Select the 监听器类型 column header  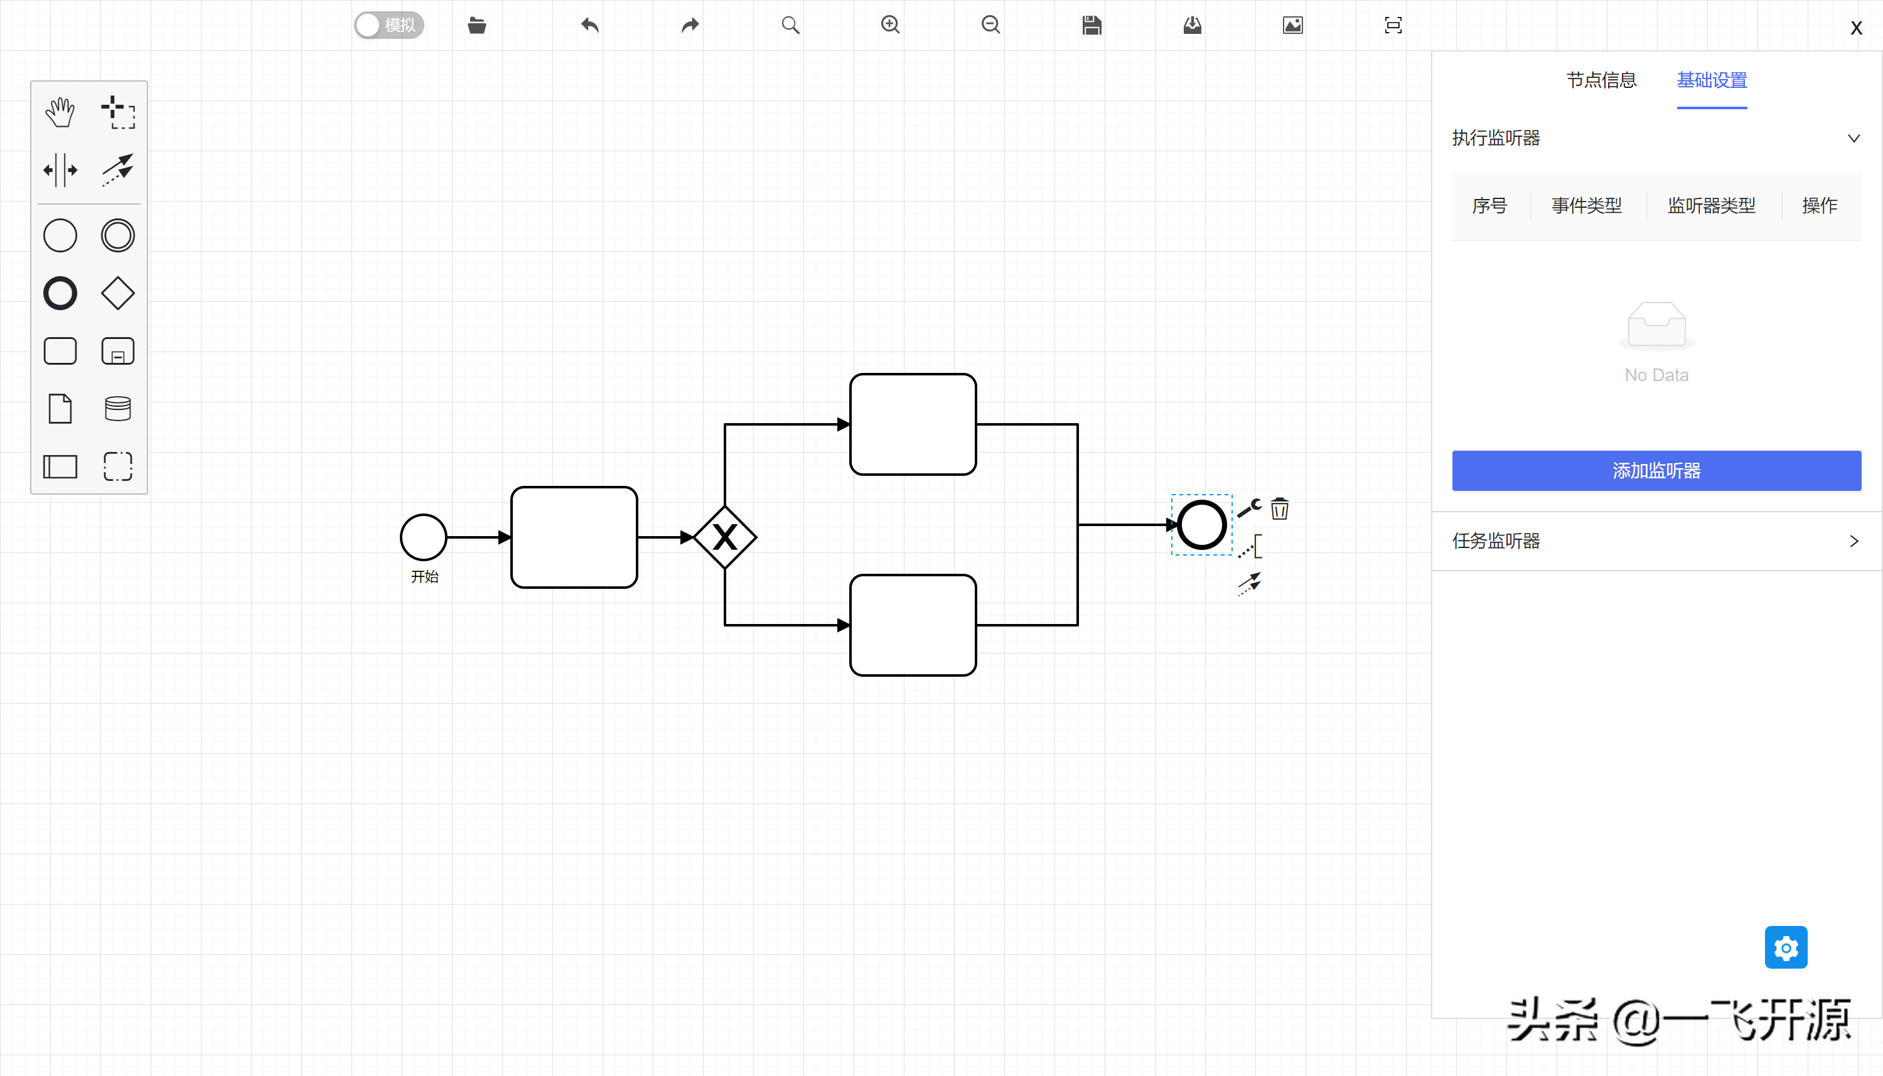[x=1711, y=205]
